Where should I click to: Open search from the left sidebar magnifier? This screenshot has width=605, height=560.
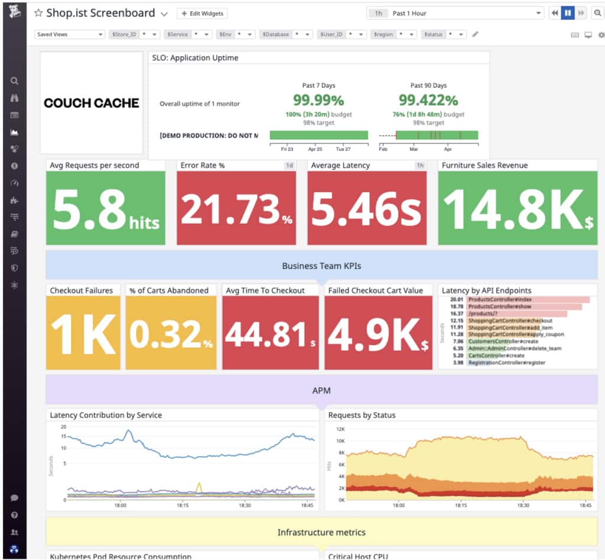tap(14, 81)
